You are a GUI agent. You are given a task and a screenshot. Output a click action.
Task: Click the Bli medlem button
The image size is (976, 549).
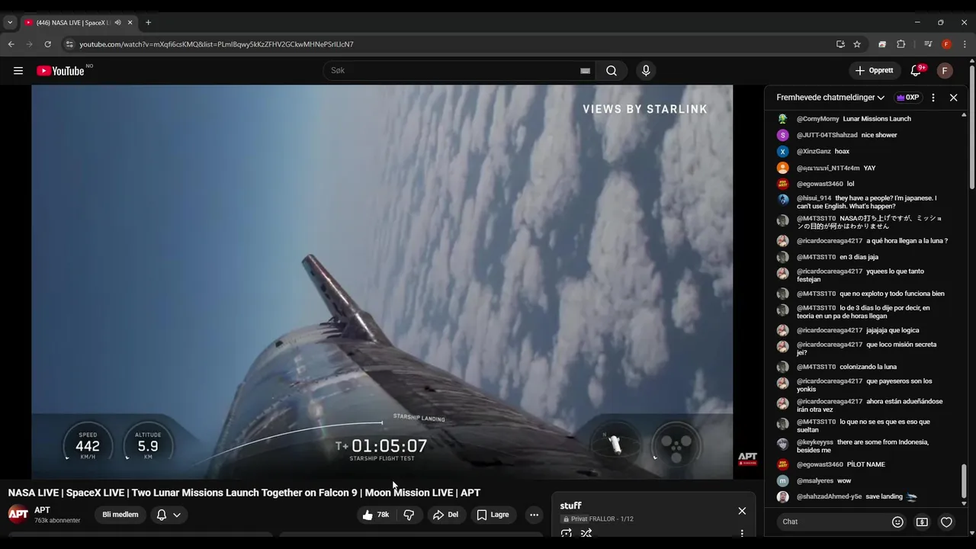(120, 515)
